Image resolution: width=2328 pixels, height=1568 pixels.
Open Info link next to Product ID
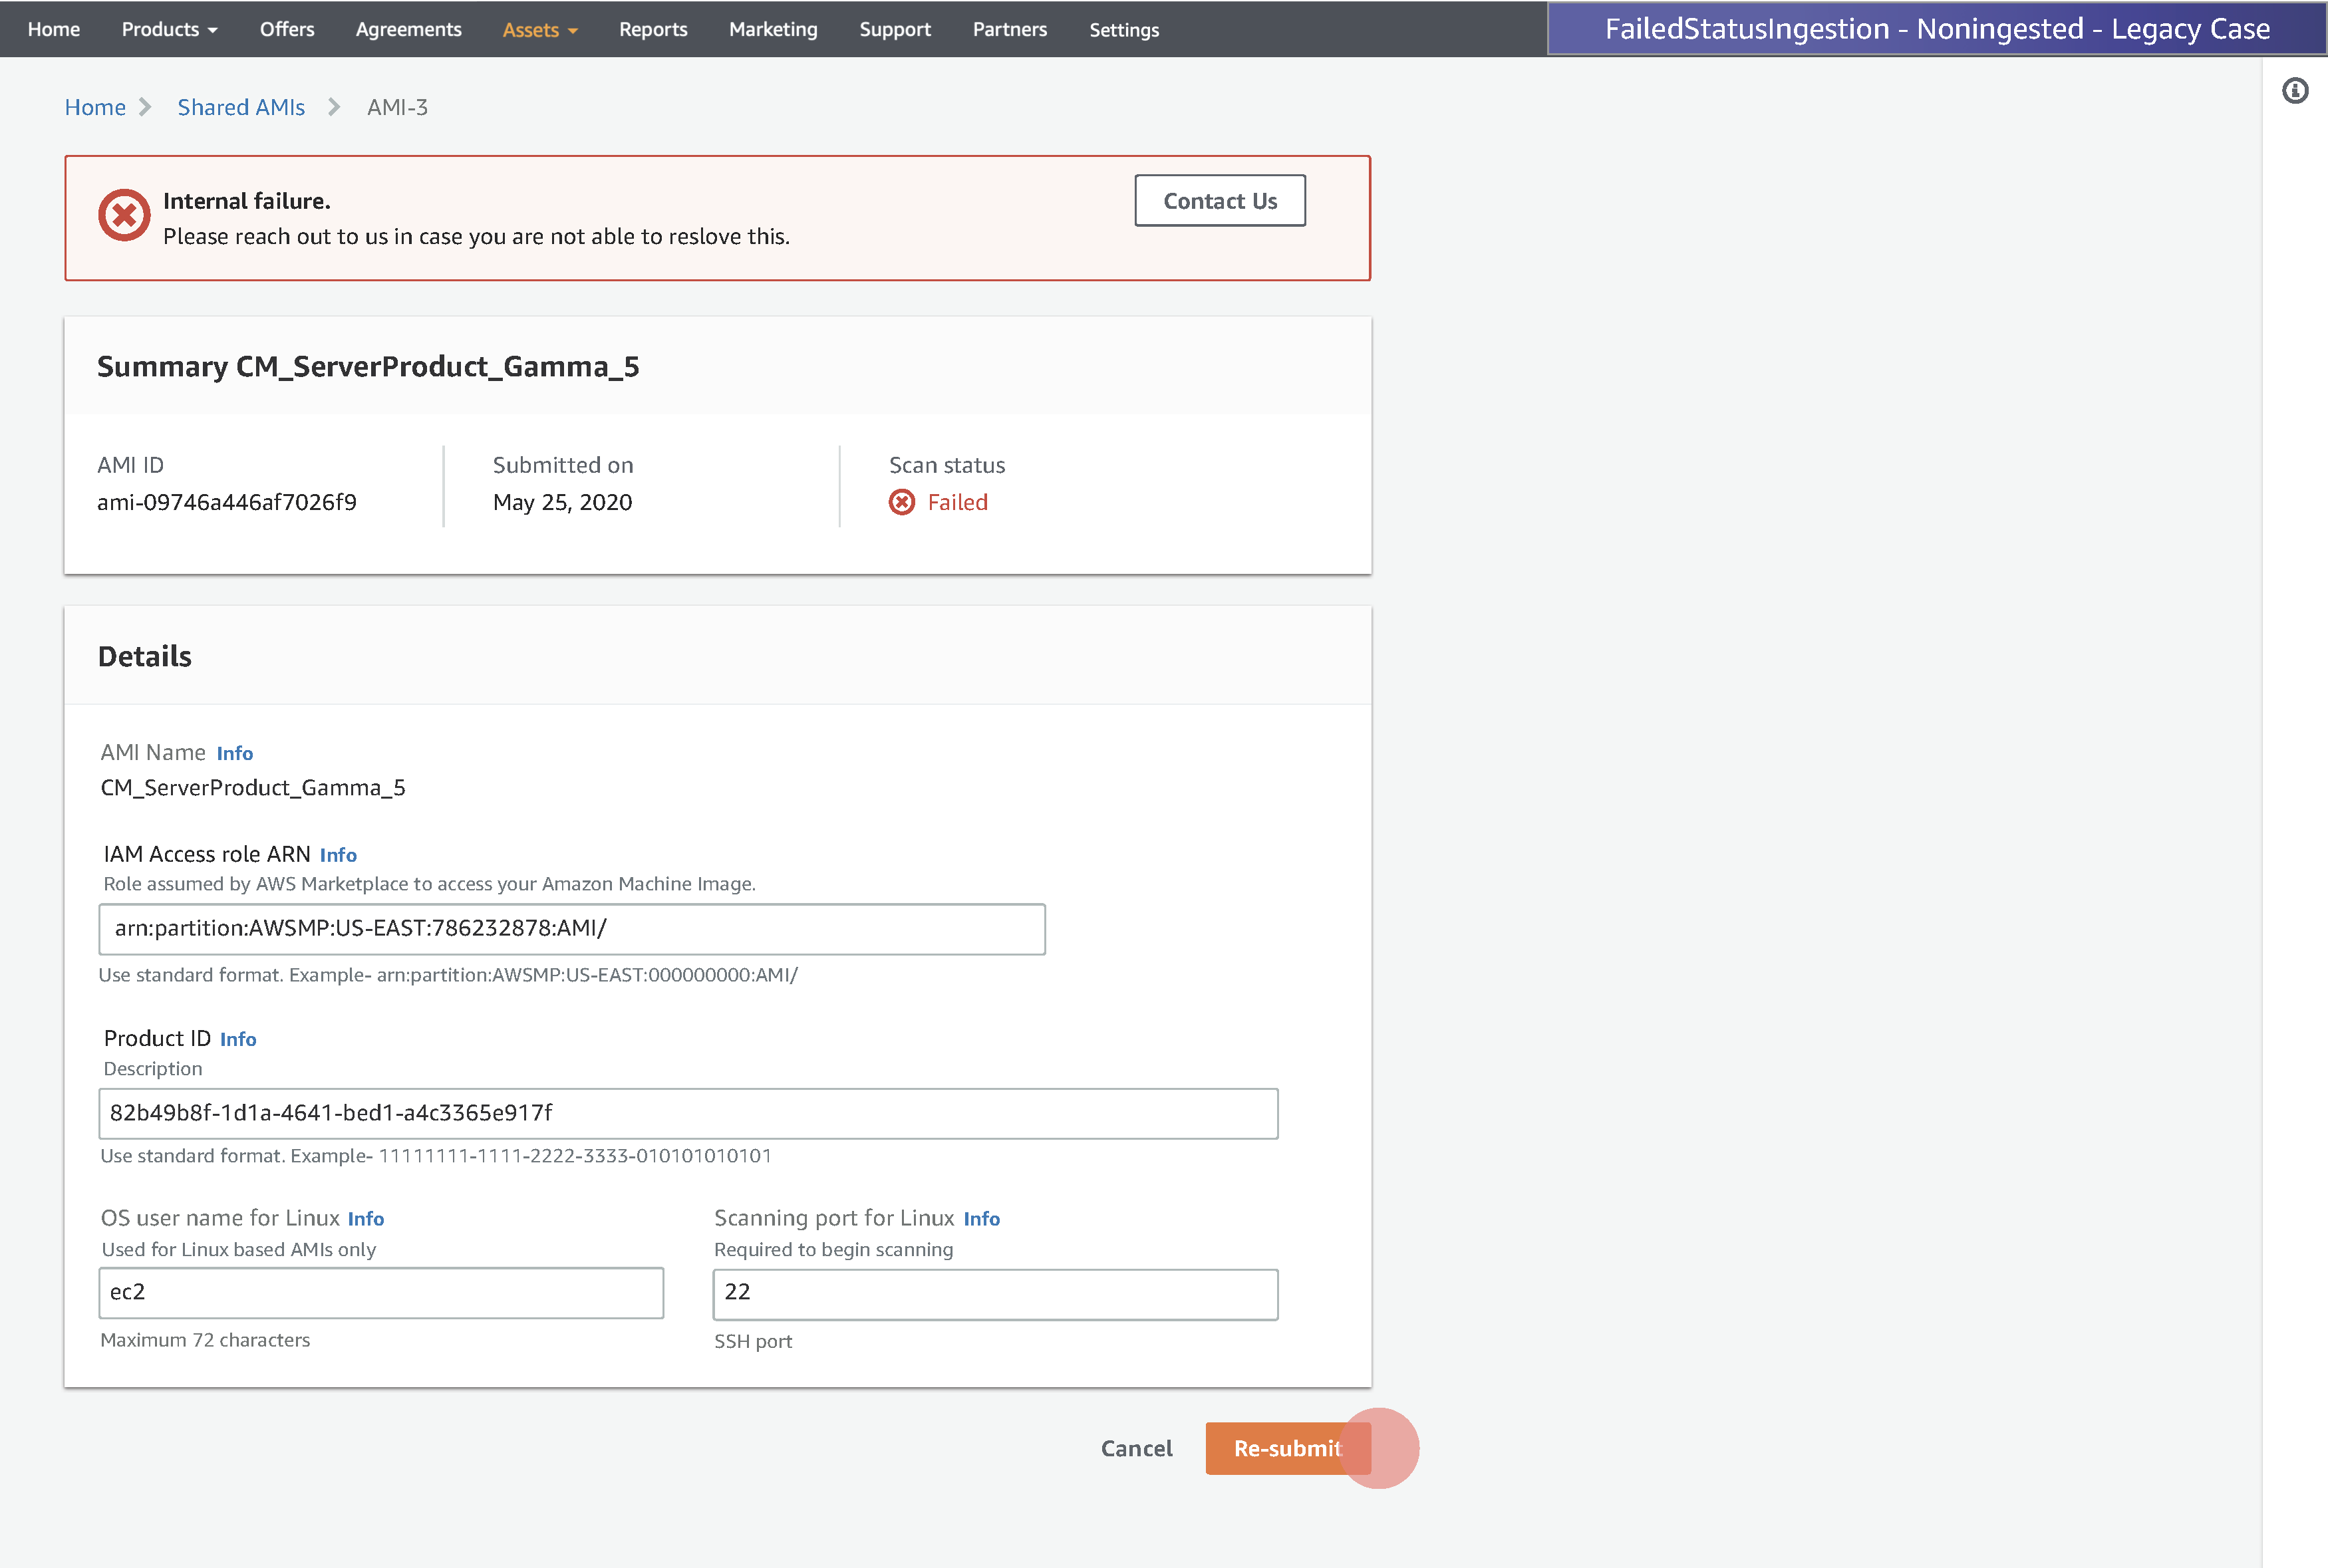coord(238,1039)
